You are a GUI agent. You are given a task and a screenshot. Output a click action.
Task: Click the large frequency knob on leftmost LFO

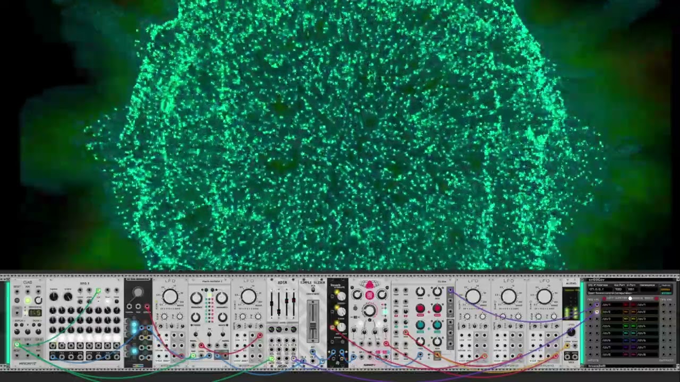pyautogui.click(x=171, y=297)
